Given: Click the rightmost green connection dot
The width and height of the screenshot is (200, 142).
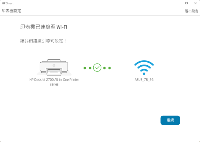Looking at the screenshot, I should tap(110, 68).
